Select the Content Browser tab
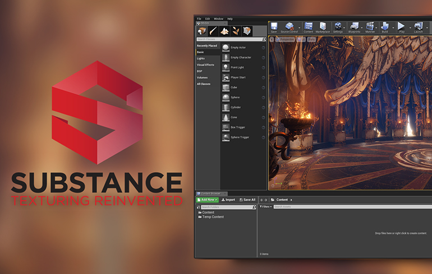 pos(212,193)
